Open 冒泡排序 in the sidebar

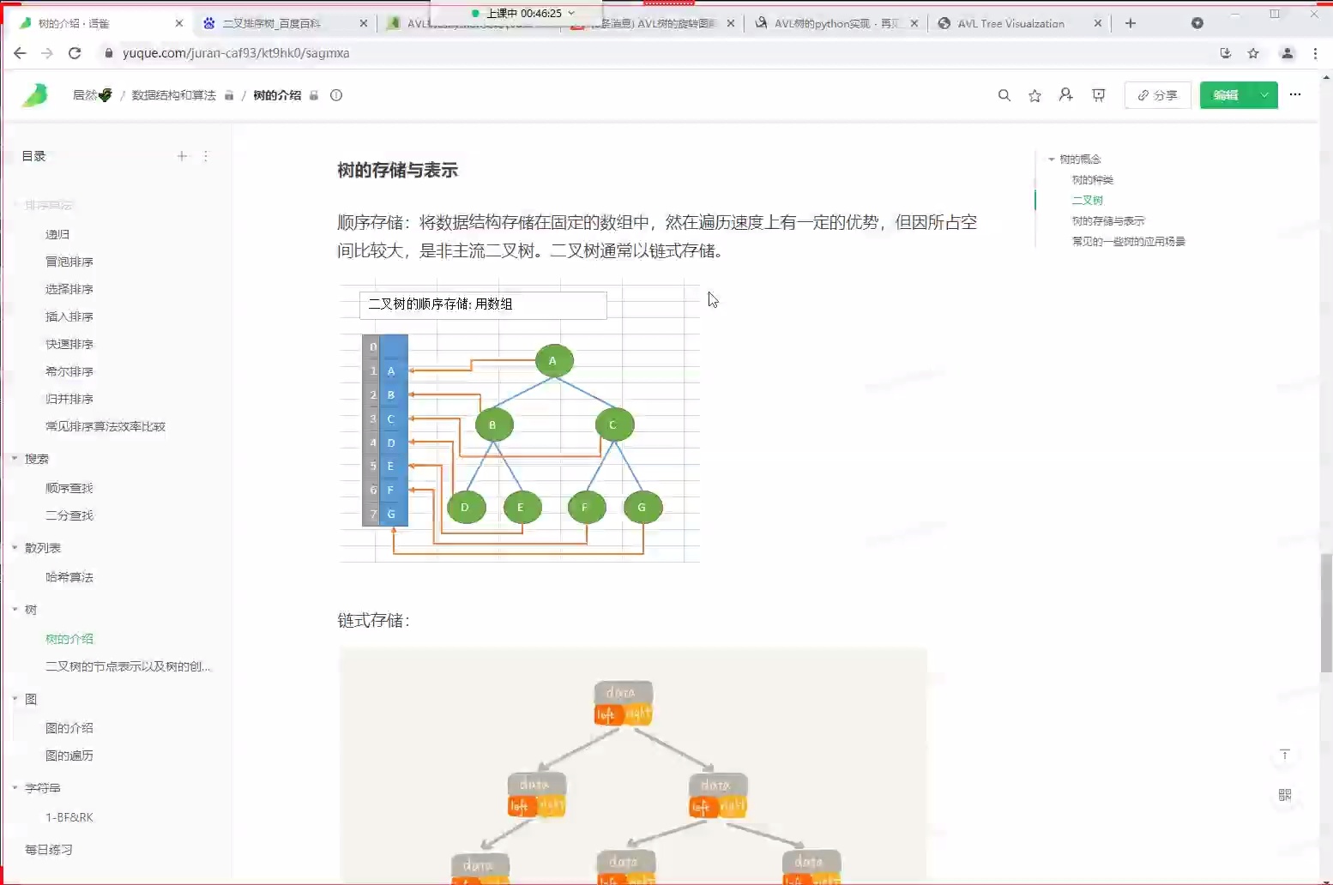point(69,262)
